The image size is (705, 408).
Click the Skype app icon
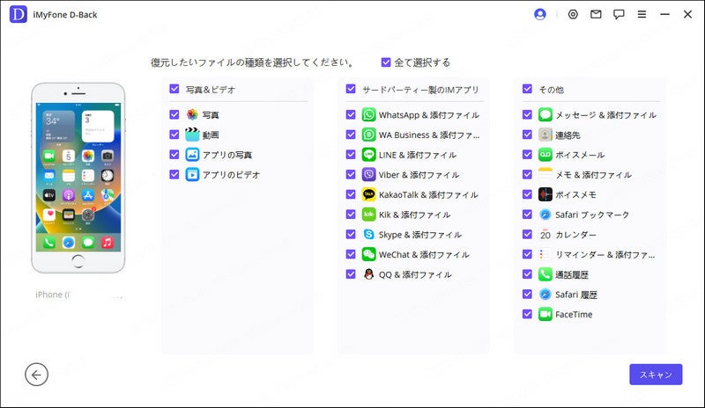pos(368,234)
